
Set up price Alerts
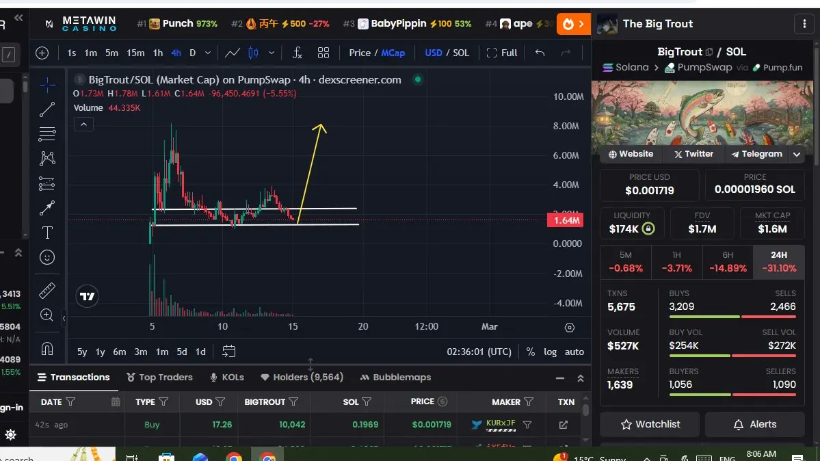point(754,424)
